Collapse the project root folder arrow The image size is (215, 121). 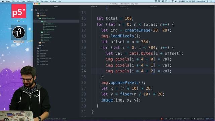(34, 10)
